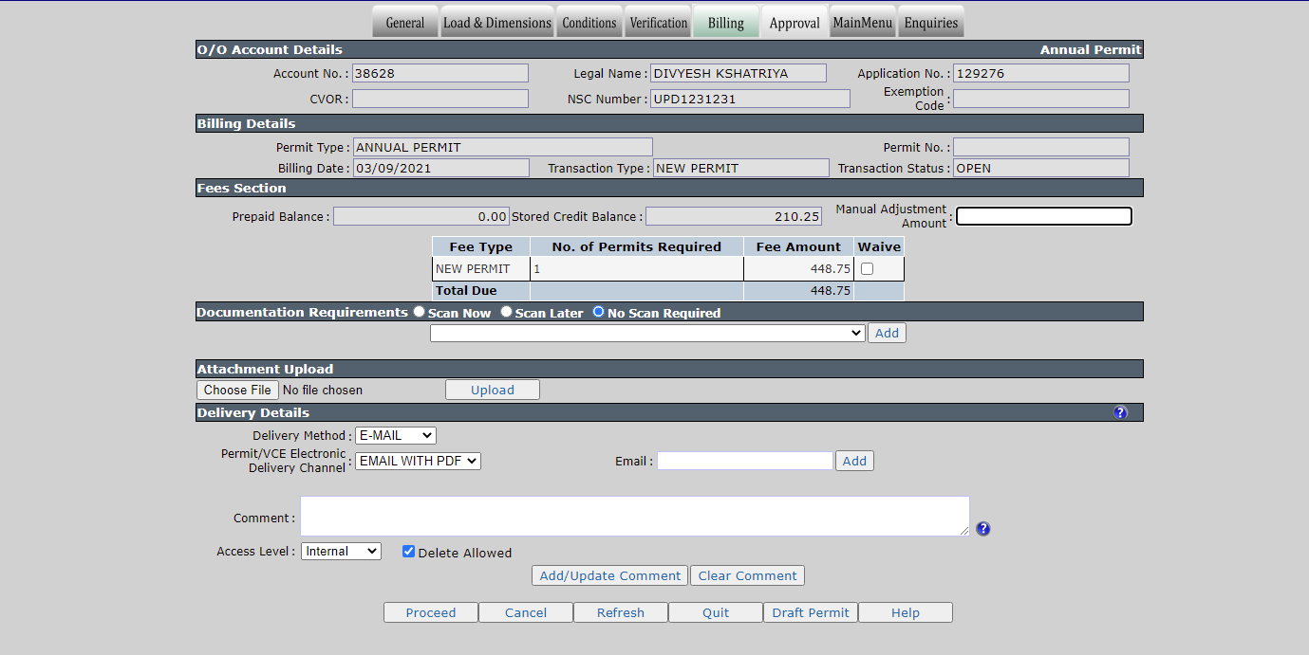Click the Add button beside Email
Image resolution: width=1309 pixels, height=655 pixels.
(x=854, y=461)
